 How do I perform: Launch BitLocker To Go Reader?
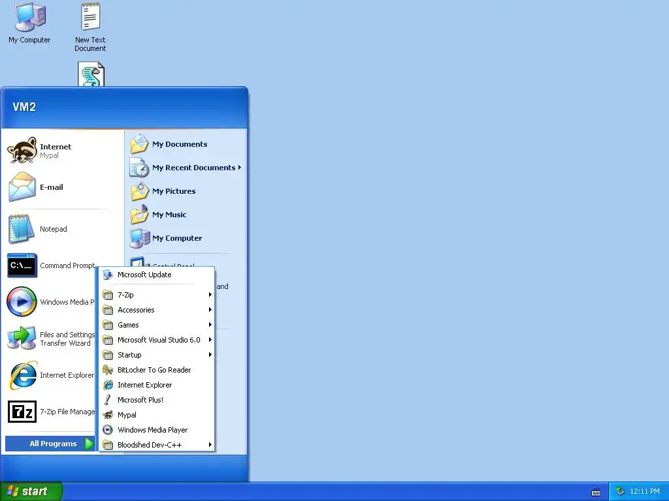tap(157, 370)
